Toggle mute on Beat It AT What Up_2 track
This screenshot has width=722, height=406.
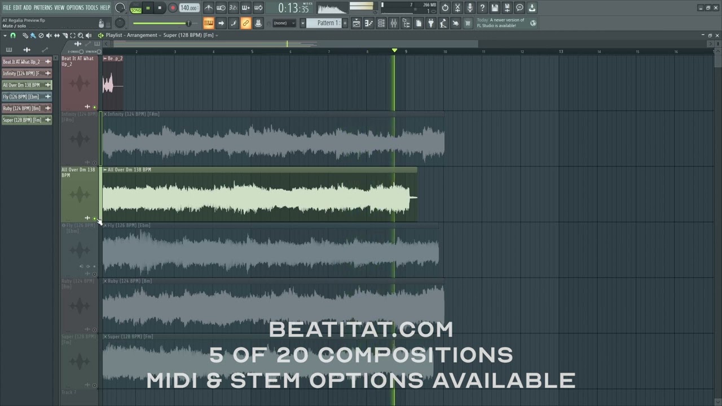point(94,107)
